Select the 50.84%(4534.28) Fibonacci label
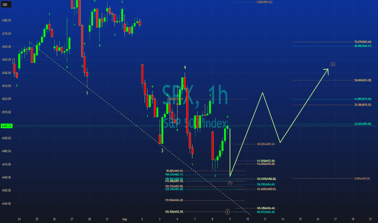Viewport: 378px width, 223px height. coord(363,80)
